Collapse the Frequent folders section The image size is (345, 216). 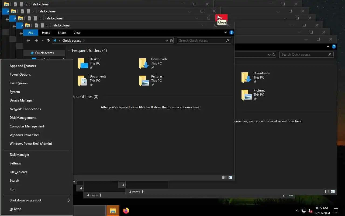pos(69,50)
